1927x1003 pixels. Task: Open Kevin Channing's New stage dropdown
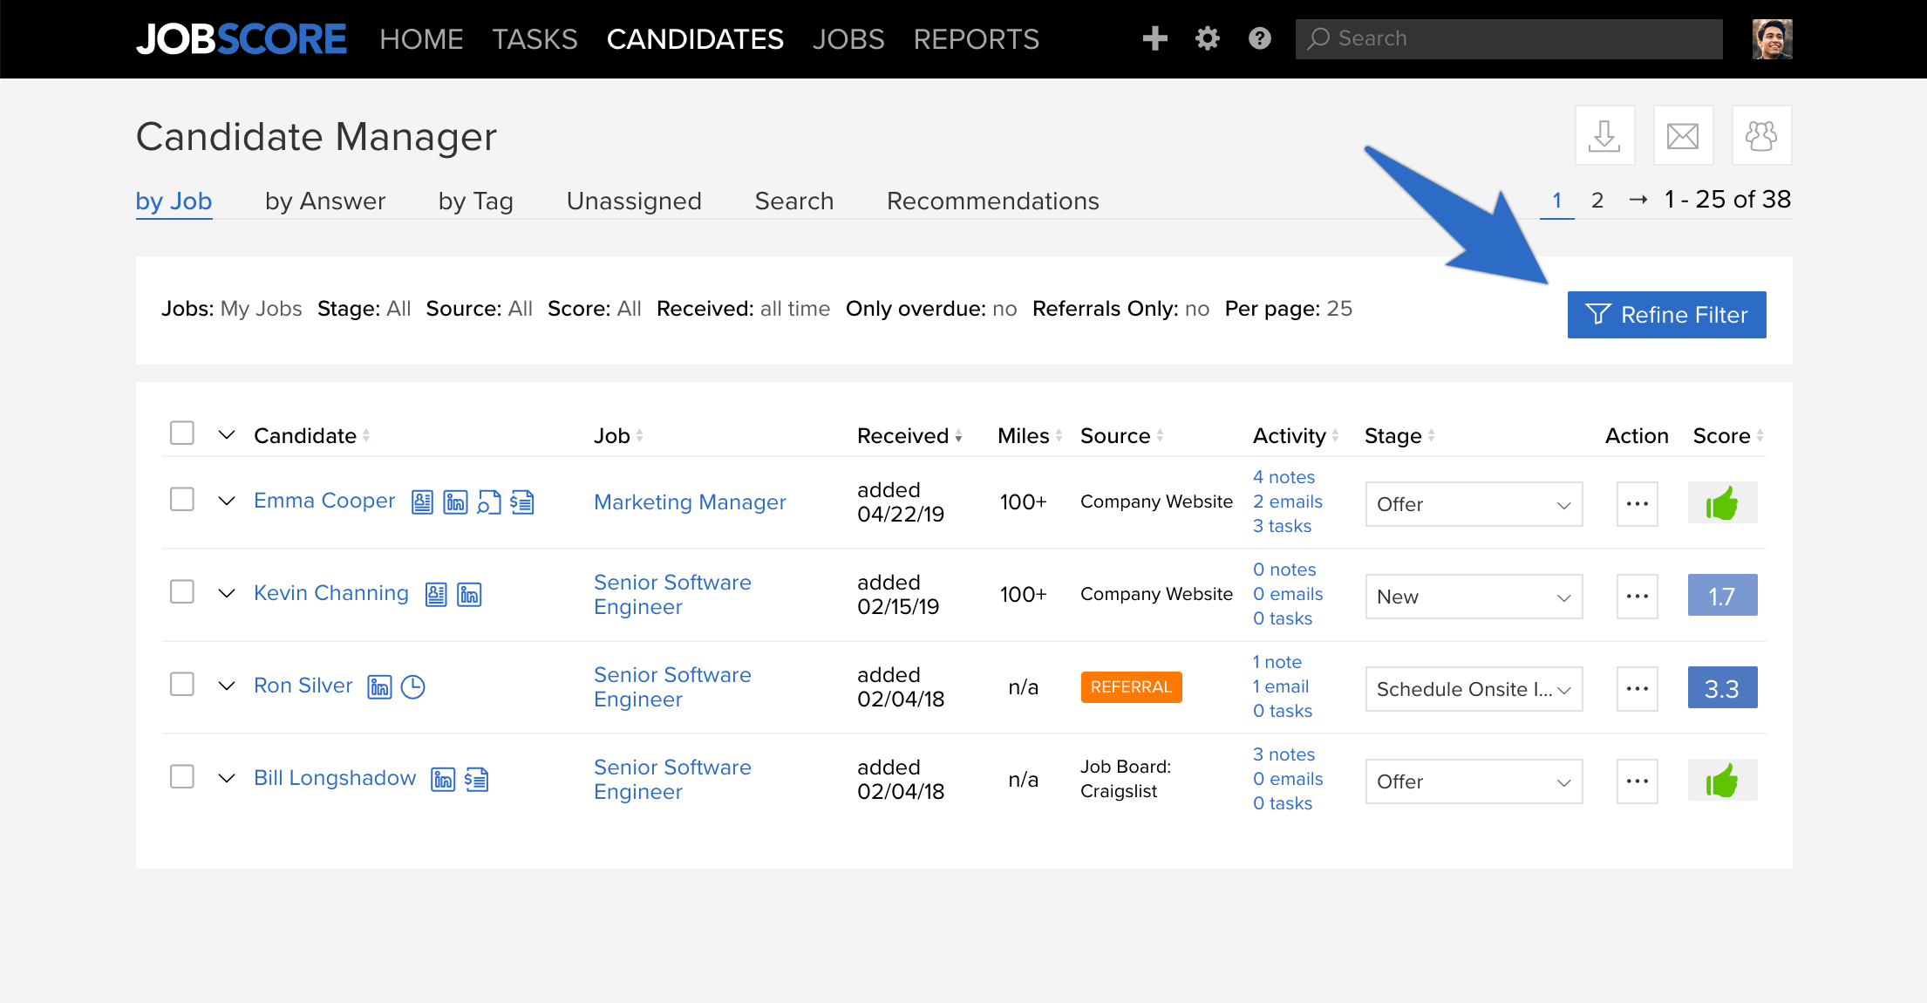point(1474,597)
